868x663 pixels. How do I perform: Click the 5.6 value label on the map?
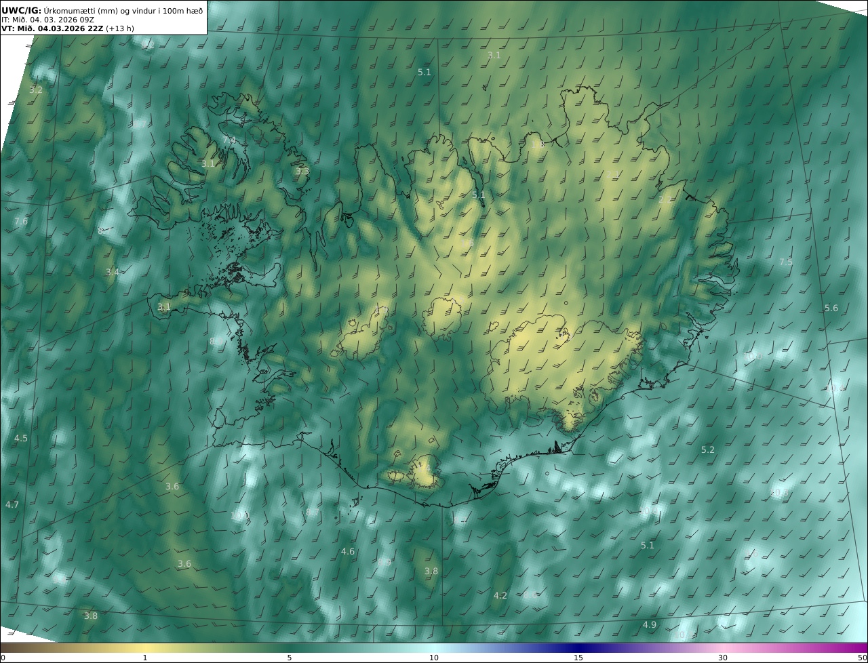(831, 308)
